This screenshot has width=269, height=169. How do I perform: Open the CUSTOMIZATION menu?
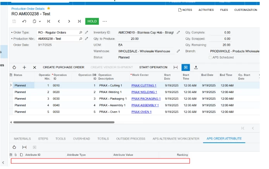246,10
